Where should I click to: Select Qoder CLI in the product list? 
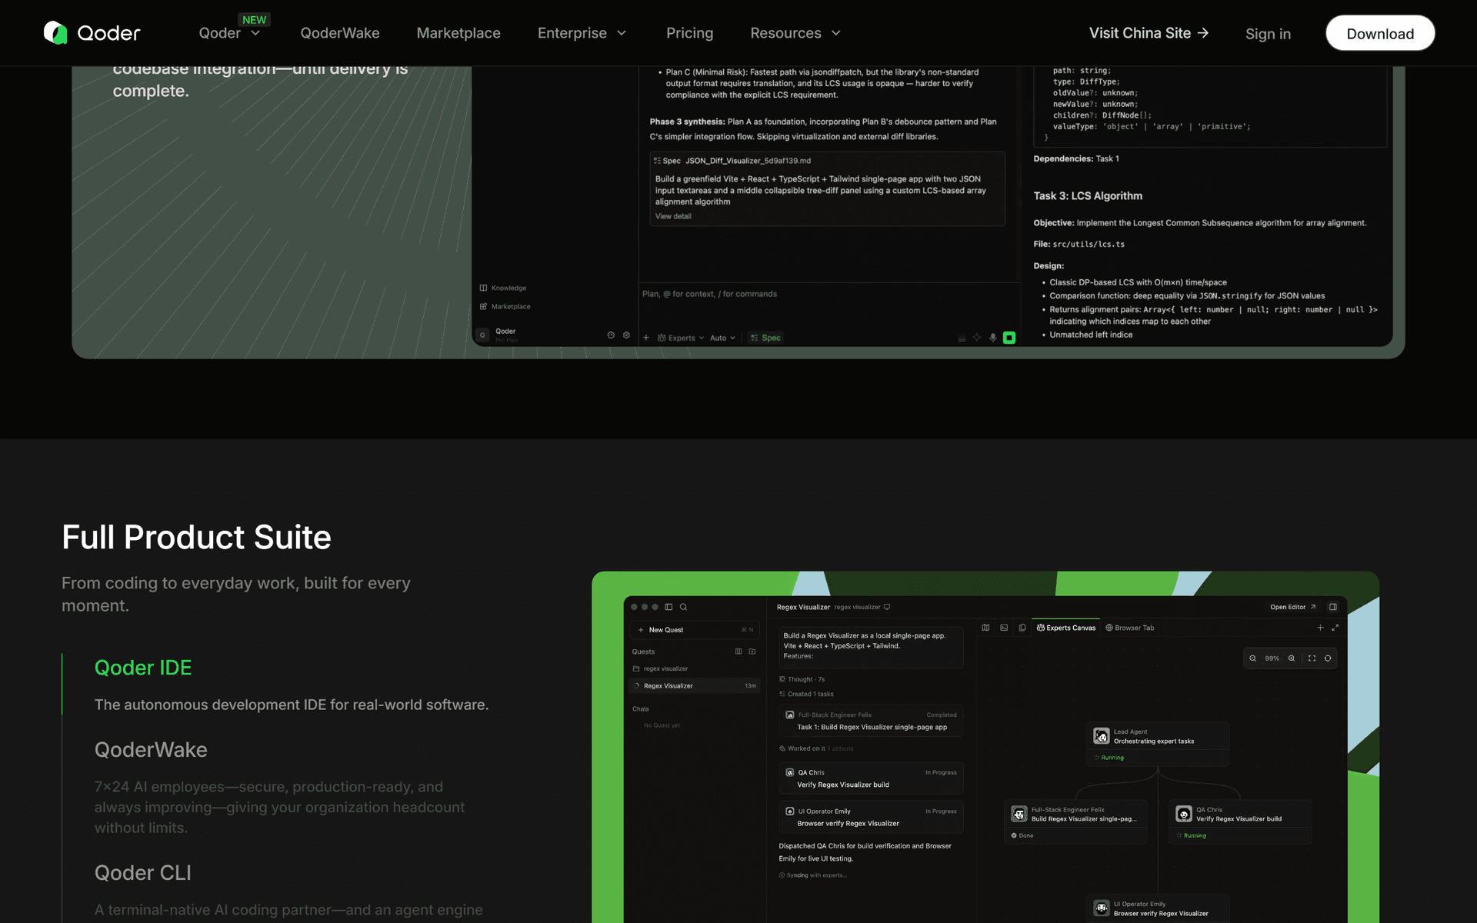click(143, 873)
